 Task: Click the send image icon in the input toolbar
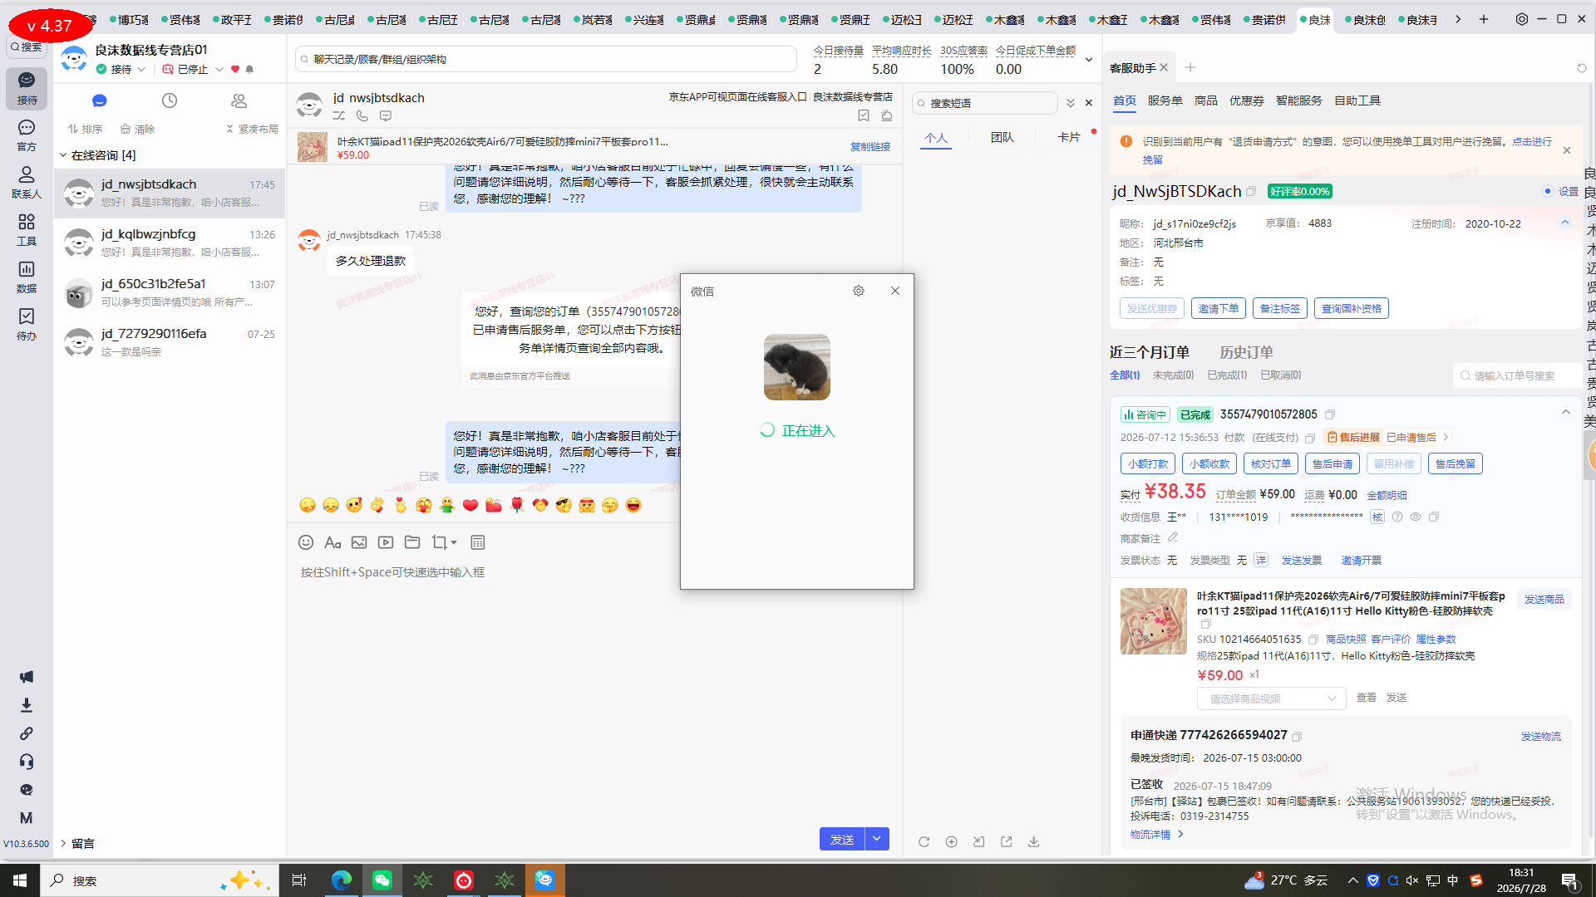click(x=359, y=542)
